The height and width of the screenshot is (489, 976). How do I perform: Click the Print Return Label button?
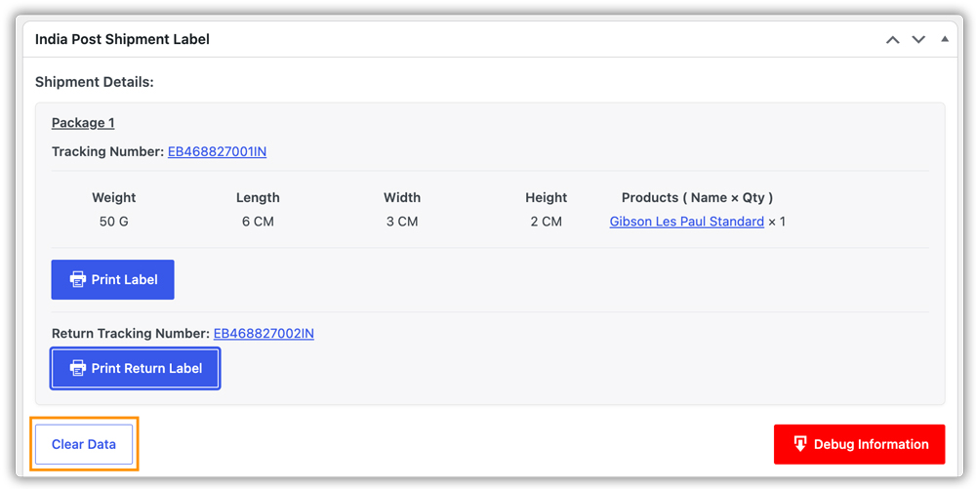click(x=135, y=368)
